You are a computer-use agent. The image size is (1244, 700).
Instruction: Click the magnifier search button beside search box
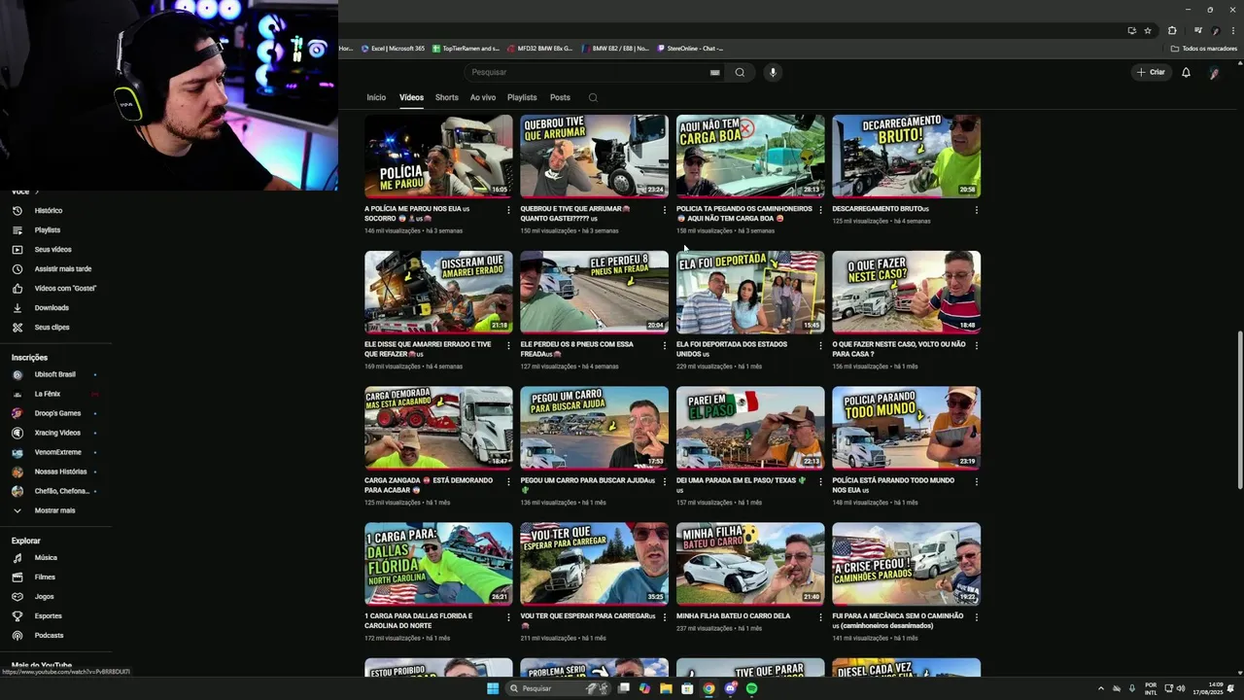point(740,72)
